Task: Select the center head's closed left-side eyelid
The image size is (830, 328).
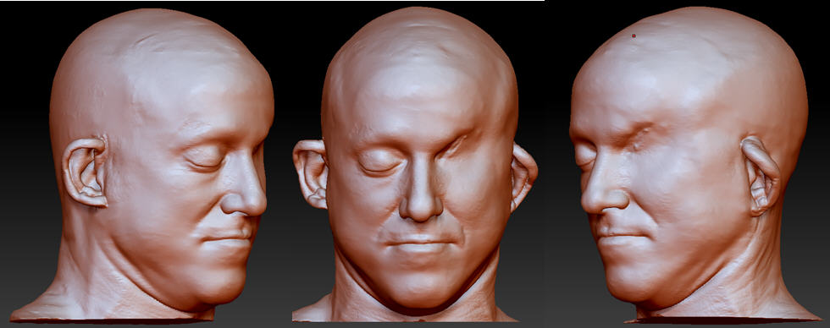Action: (379, 161)
